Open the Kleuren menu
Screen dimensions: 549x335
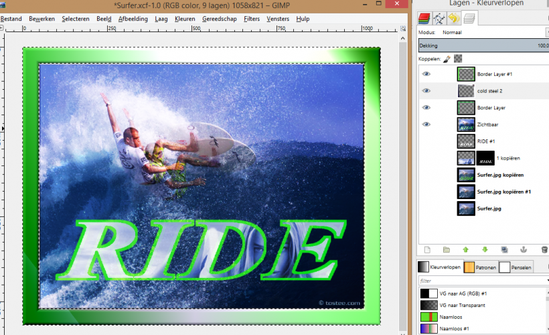click(185, 19)
